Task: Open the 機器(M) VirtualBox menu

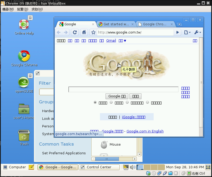Action: point(8,9)
